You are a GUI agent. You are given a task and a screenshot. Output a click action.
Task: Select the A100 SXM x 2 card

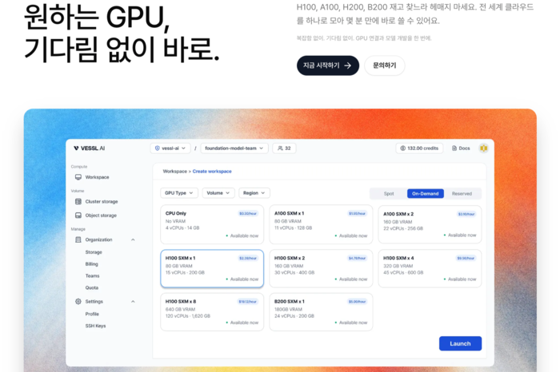point(430,224)
